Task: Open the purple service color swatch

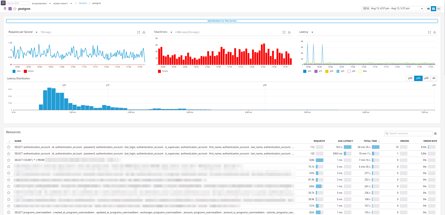Action: tap(10, 9)
